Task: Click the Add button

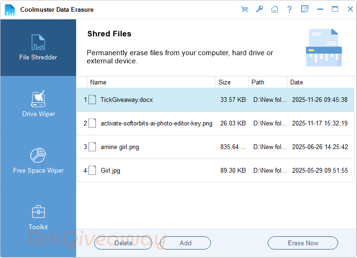Action: [x=185, y=243]
